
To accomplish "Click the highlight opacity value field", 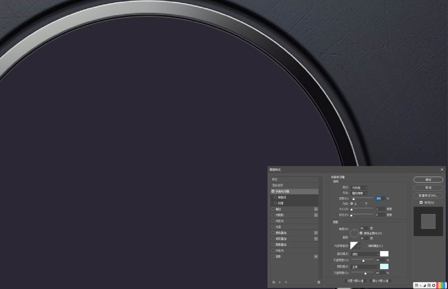I will pos(380,260).
